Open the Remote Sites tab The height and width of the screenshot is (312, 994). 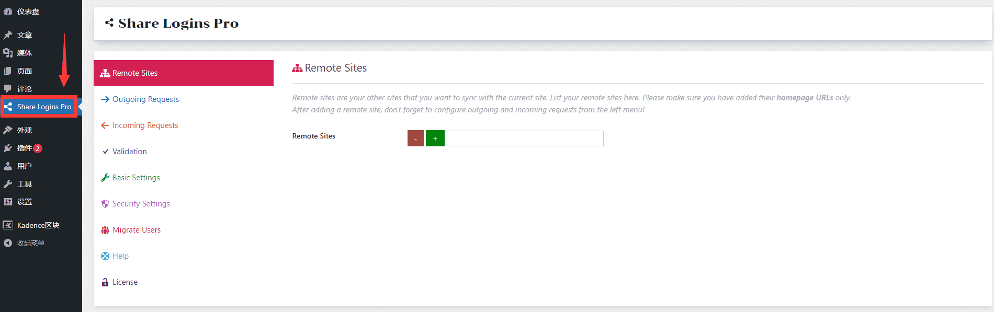click(x=184, y=73)
